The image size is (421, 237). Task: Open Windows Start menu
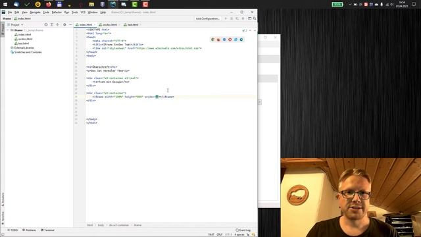click(x=5, y=5)
